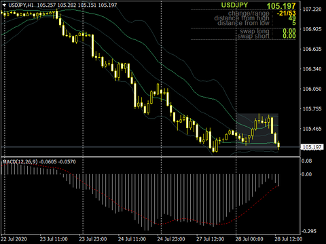The width and height of the screenshot is (326, 244).
Task: Click the 105.755 price scale label
Action: 312,108
